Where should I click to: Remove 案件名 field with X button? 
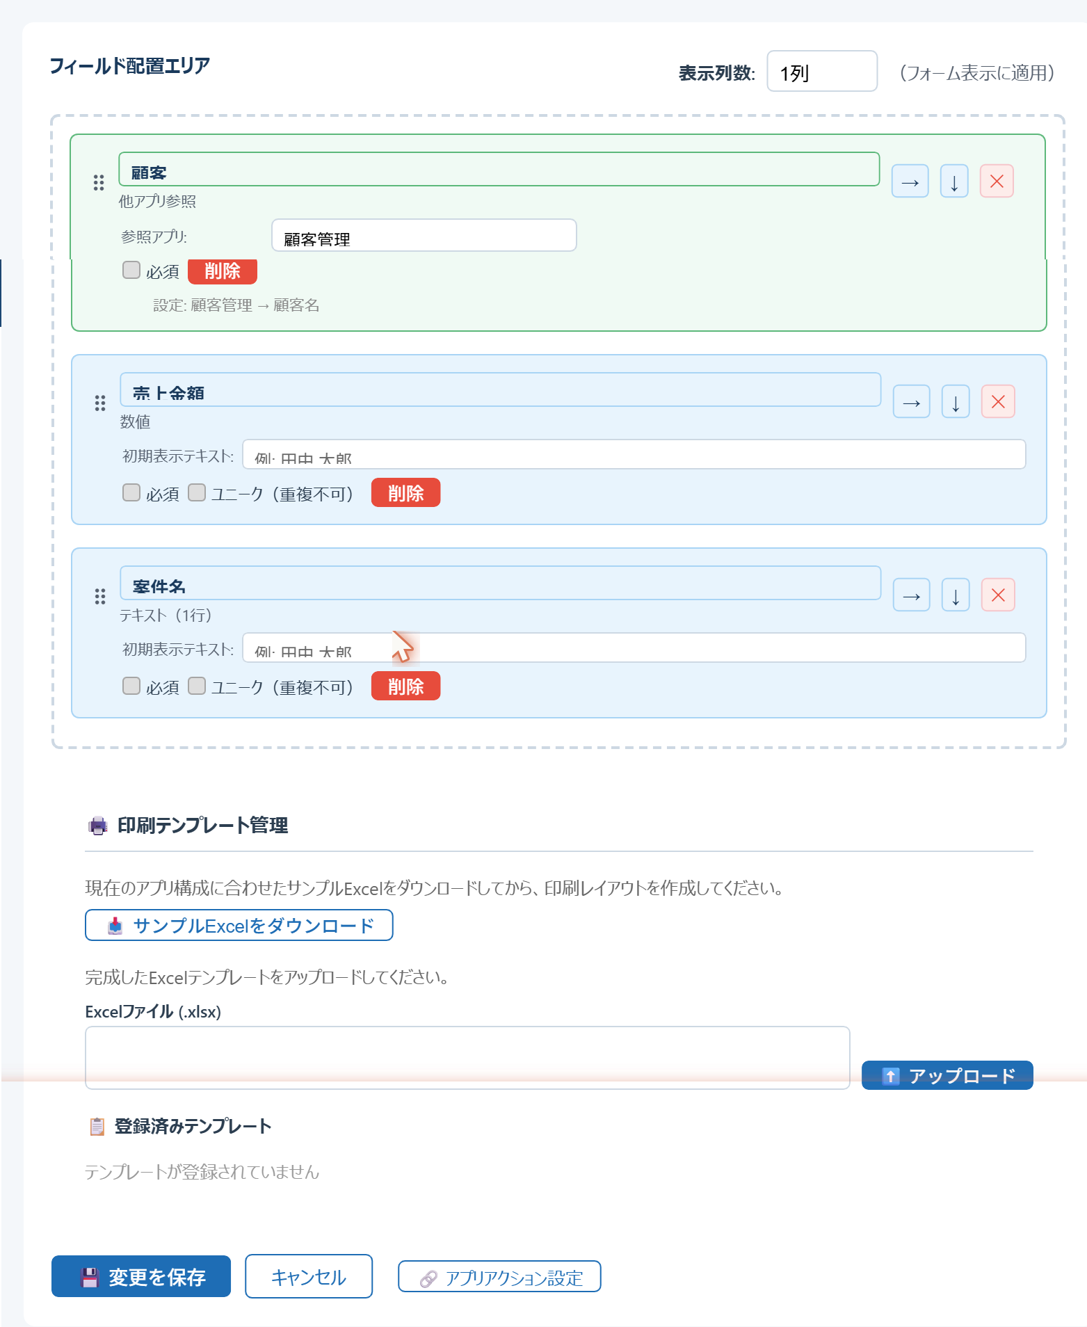[x=998, y=595]
